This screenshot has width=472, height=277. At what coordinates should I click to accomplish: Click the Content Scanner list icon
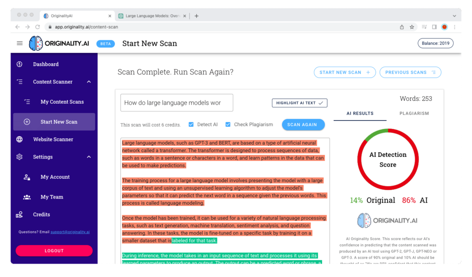(19, 82)
